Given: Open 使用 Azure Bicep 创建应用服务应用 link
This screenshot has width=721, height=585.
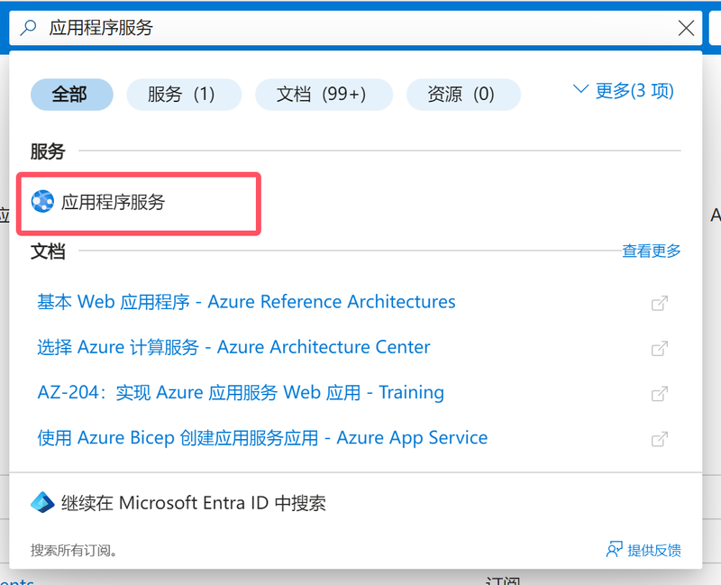Looking at the screenshot, I should click(x=262, y=437).
